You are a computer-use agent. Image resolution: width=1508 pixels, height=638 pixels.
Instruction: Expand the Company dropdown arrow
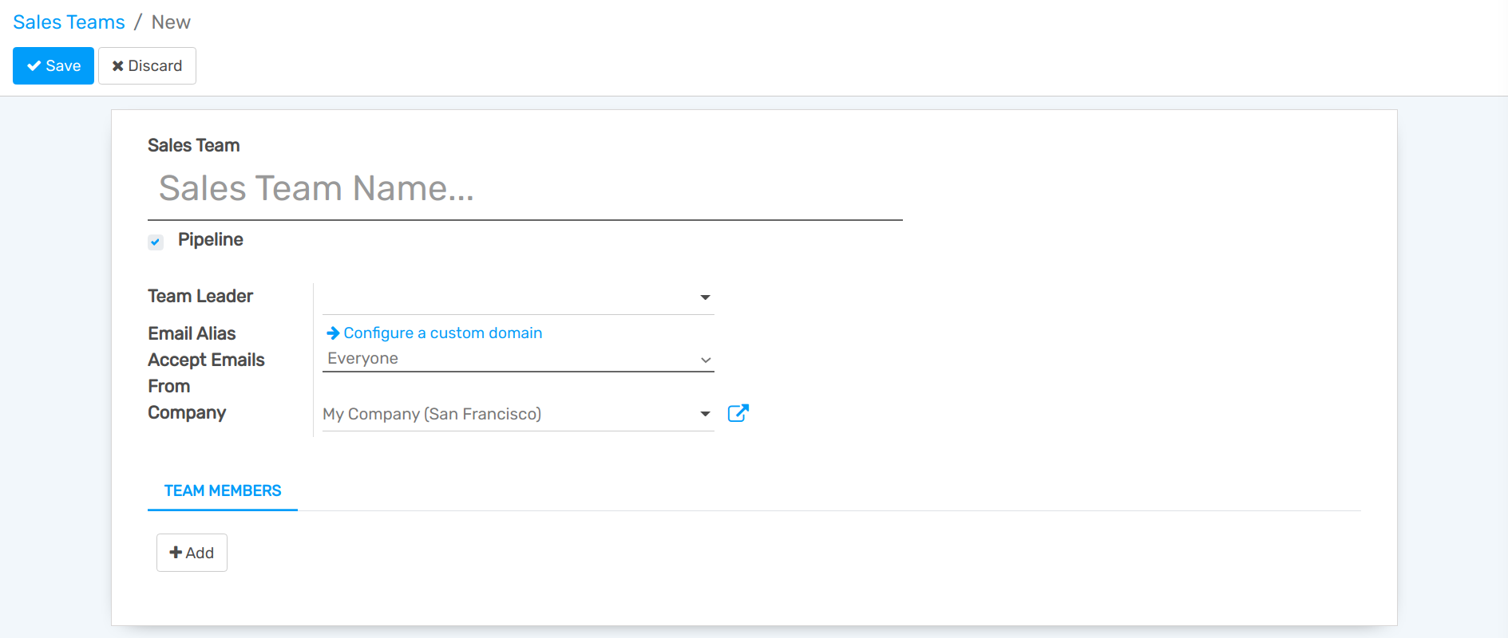coord(705,414)
